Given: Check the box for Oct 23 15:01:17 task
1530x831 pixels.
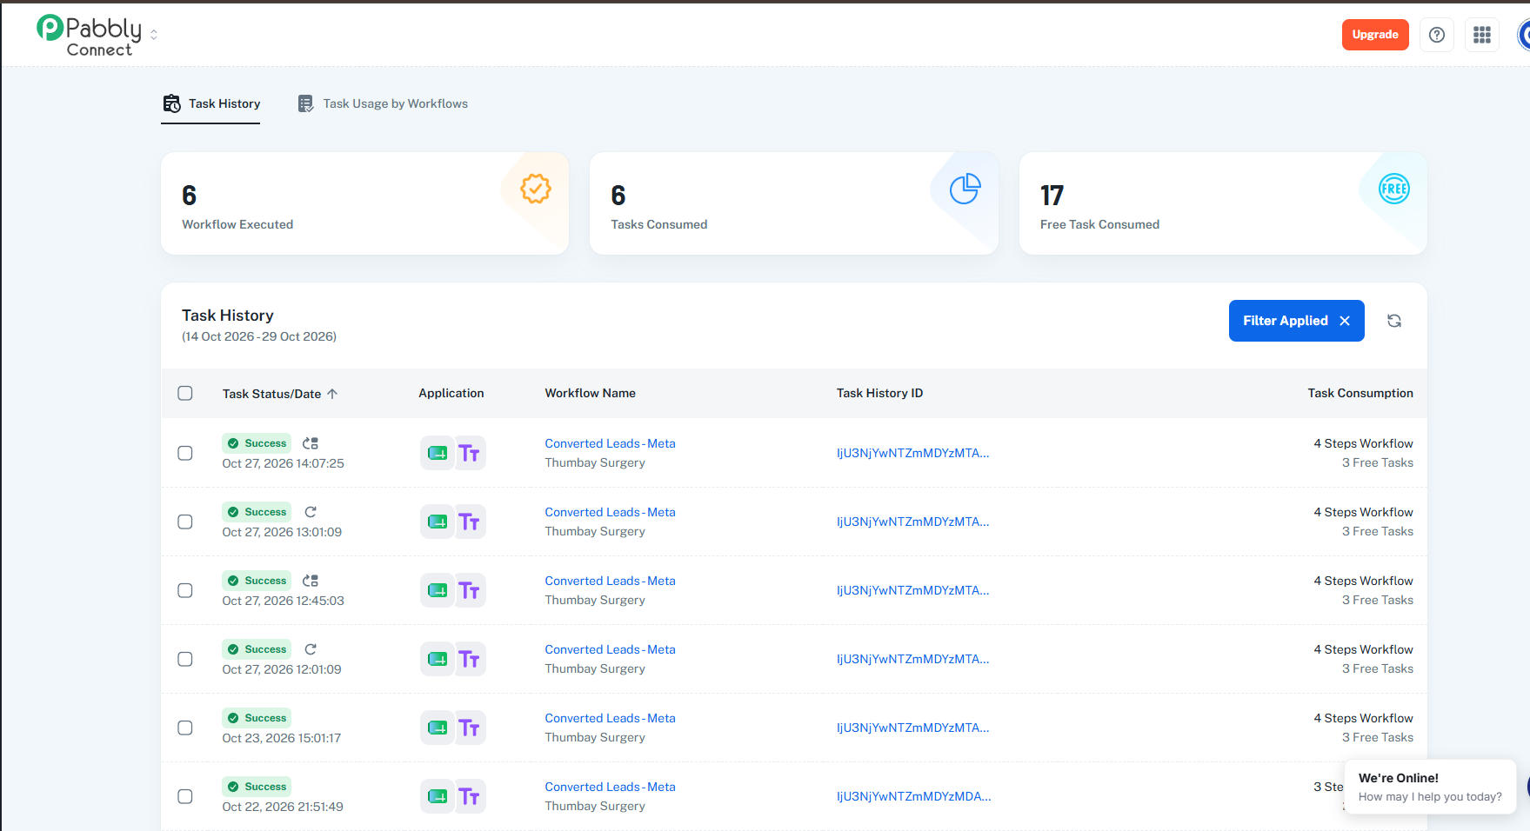Looking at the screenshot, I should click(x=185, y=728).
